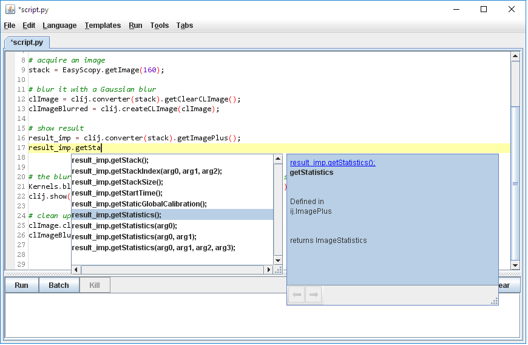Screen dimensions: 528x345
Task: Switch to the *script.py tab
Action: (27, 43)
